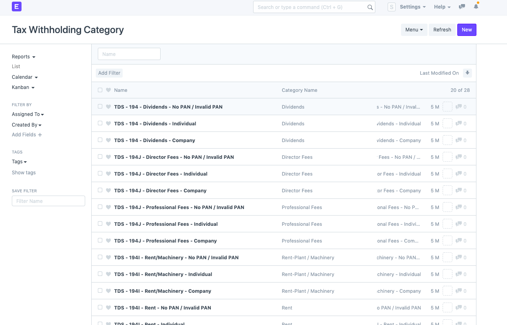The height and width of the screenshot is (325, 507).
Task: Click the Filter Name input field
Action: (48, 201)
